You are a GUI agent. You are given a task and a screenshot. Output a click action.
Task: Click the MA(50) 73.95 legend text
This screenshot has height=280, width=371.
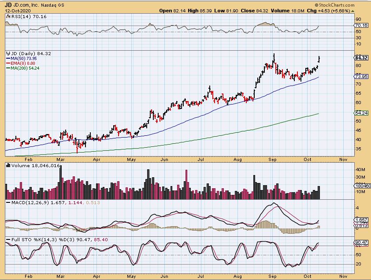24,59
